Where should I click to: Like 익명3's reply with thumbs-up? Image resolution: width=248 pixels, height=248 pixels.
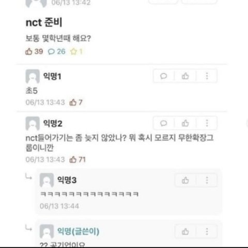point(185,180)
